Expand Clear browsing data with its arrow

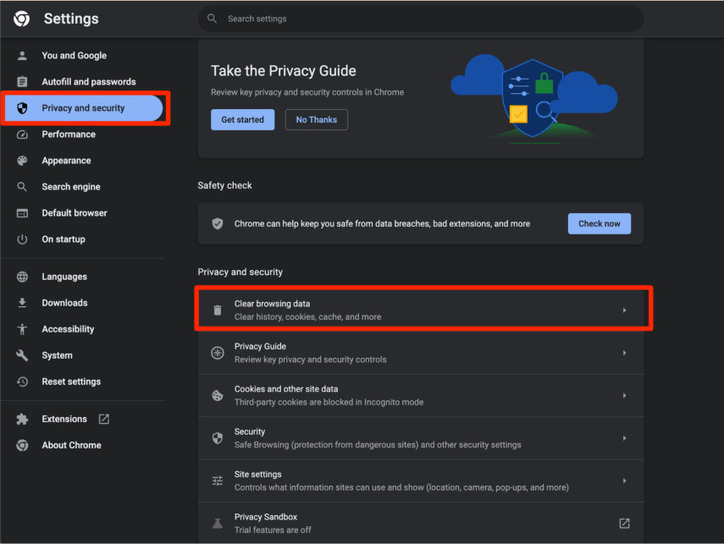click(624, 310)
